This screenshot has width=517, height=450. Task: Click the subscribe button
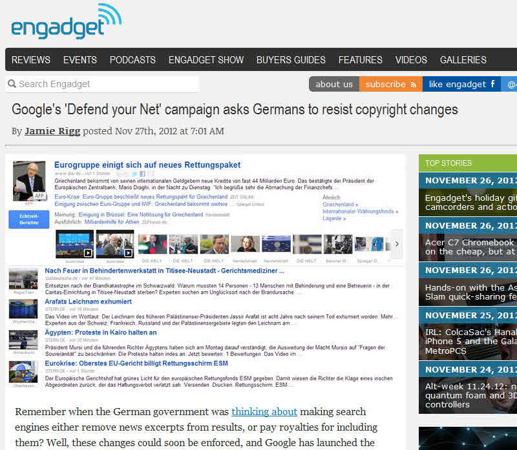point(391,85)
